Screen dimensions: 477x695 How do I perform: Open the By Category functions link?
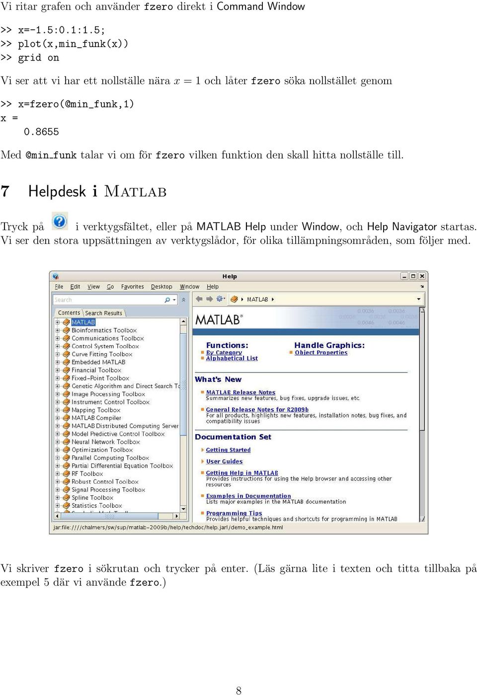click(x=224, y=352)
